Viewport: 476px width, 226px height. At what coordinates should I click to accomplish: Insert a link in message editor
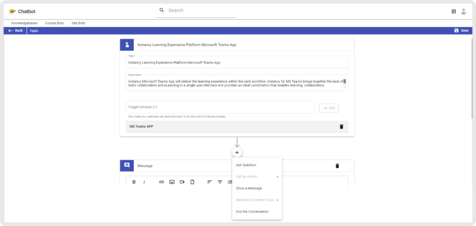(161, 182)
